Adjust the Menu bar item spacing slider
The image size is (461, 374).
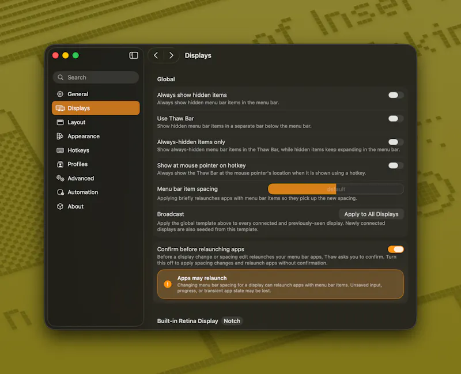point(336,189)
